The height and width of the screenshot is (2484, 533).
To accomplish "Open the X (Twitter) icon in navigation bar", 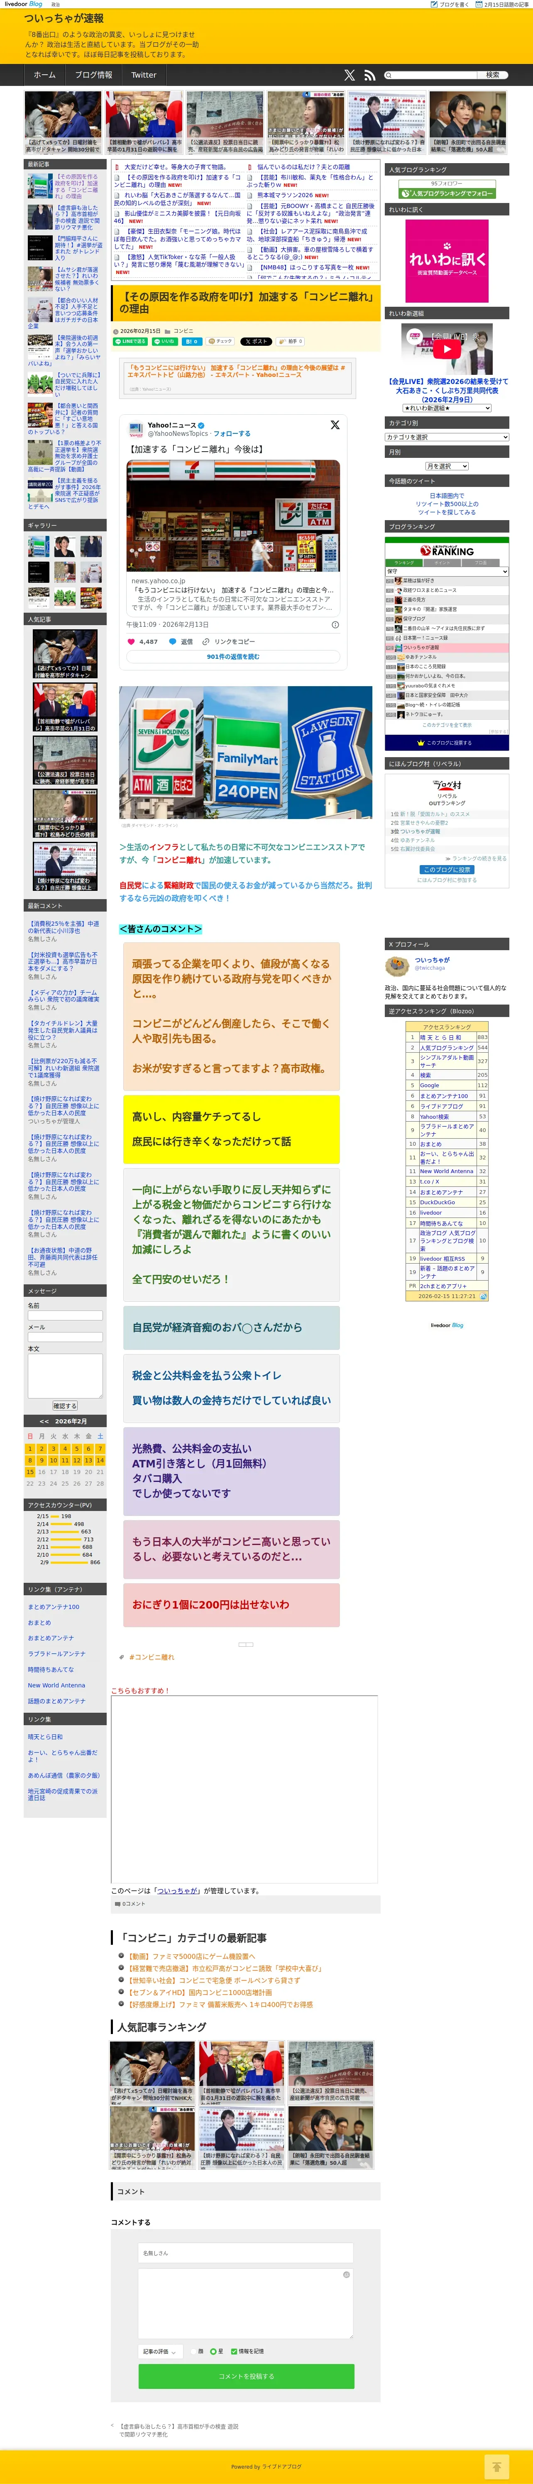I will 349,74.
